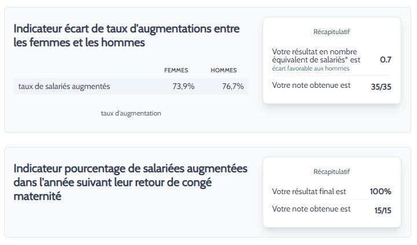Click 'Votre résultat final est' label

[309, 192]
